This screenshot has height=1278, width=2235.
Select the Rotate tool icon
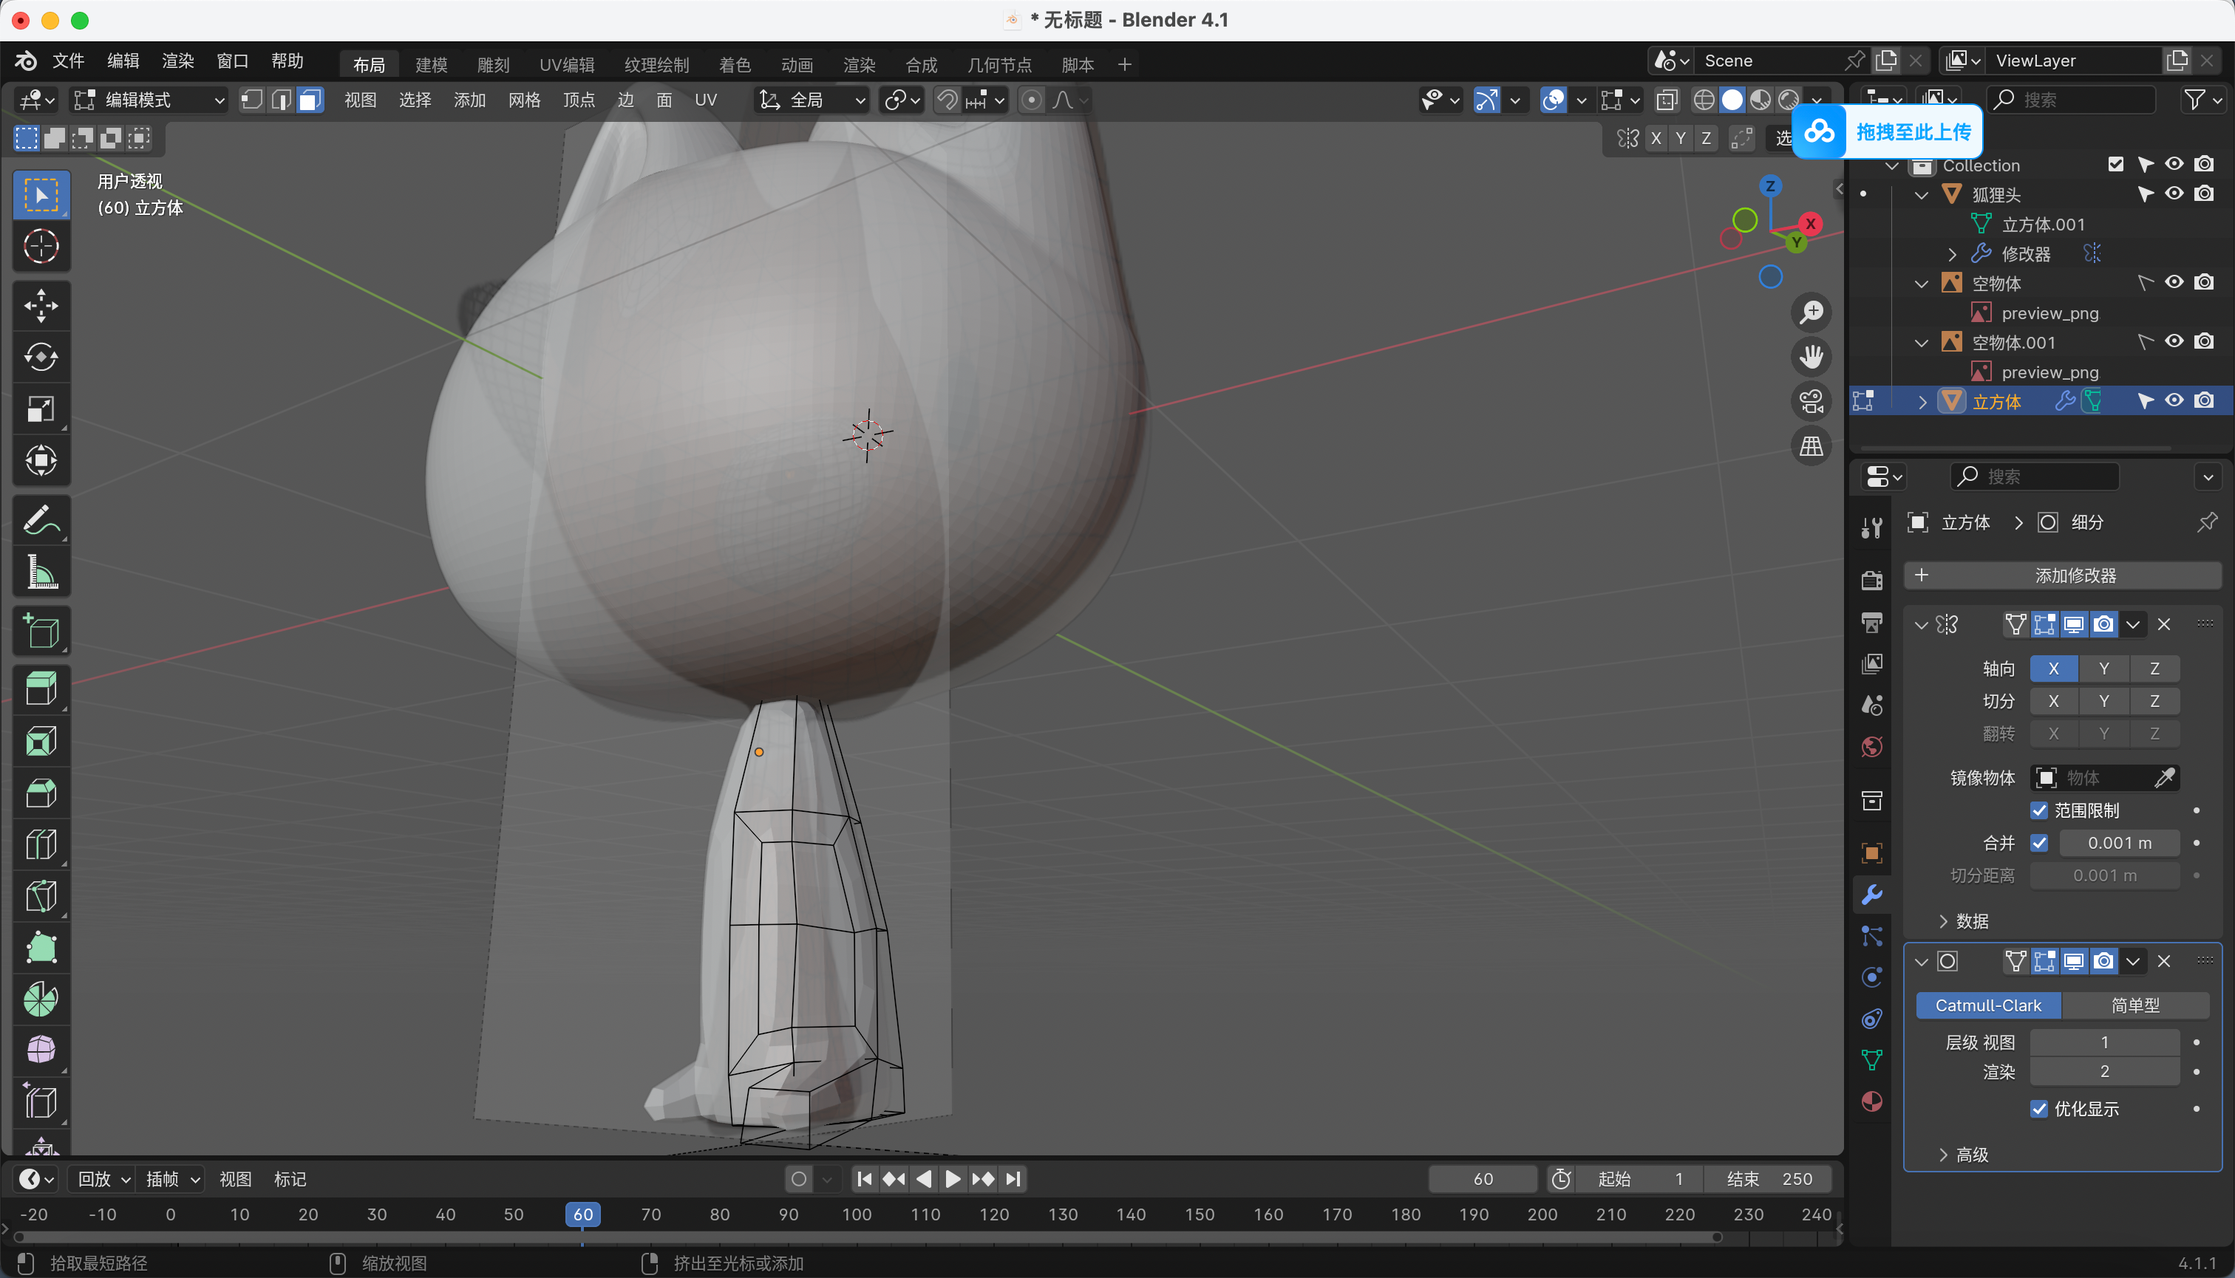[x=41, y=356]
